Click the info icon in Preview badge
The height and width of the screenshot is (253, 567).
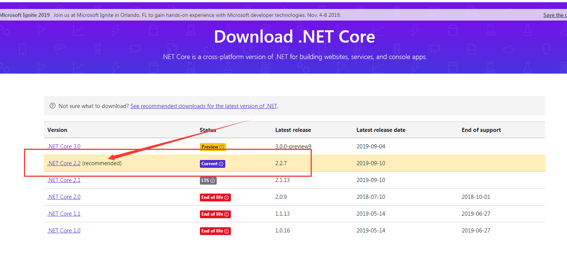click(222, 147)
